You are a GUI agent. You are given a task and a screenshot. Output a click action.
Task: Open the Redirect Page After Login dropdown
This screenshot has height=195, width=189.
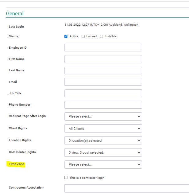103,116
